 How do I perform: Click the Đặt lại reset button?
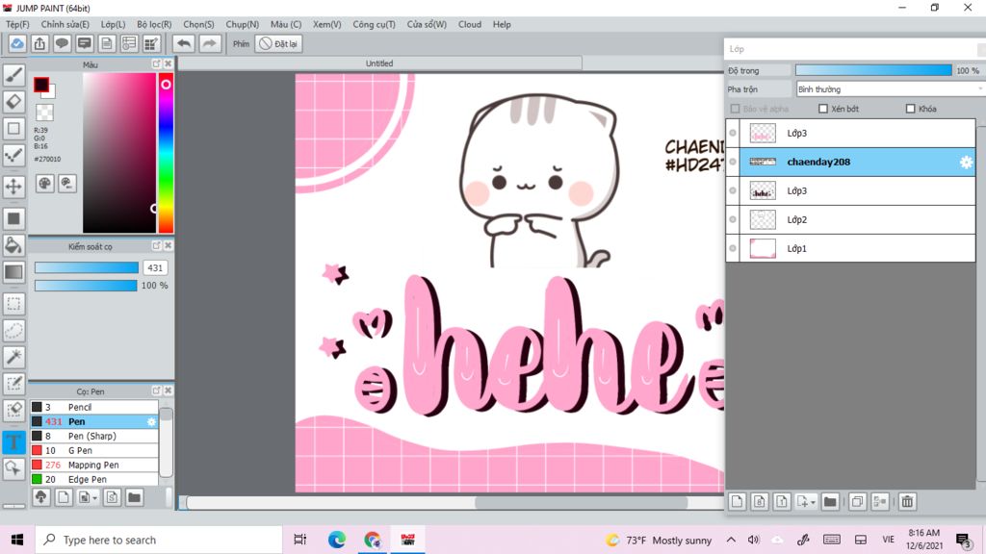click(278, 44)
